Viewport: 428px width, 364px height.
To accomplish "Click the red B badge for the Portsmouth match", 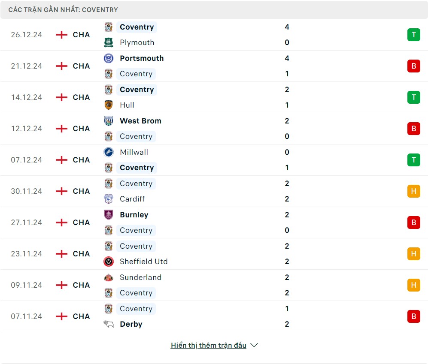I will pos(413,66).
